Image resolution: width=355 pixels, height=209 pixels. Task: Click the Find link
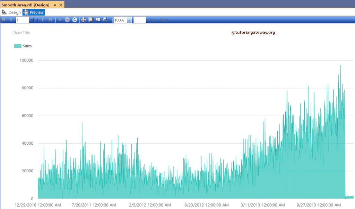[x=151, y=20]
